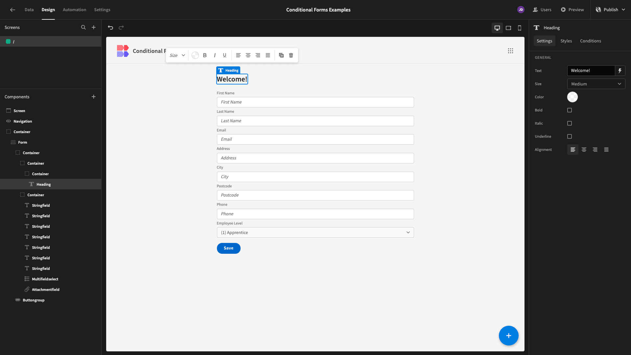Select the Form tree item
Viewport: 631px width, 355px height.
tap(51, 142)
